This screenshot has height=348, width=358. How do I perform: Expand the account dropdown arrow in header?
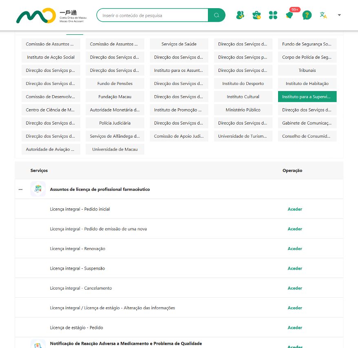[x=339, y=16]
